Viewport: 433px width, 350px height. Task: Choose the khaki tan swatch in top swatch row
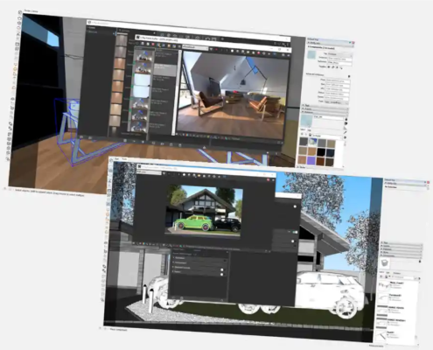coord(331,143)
